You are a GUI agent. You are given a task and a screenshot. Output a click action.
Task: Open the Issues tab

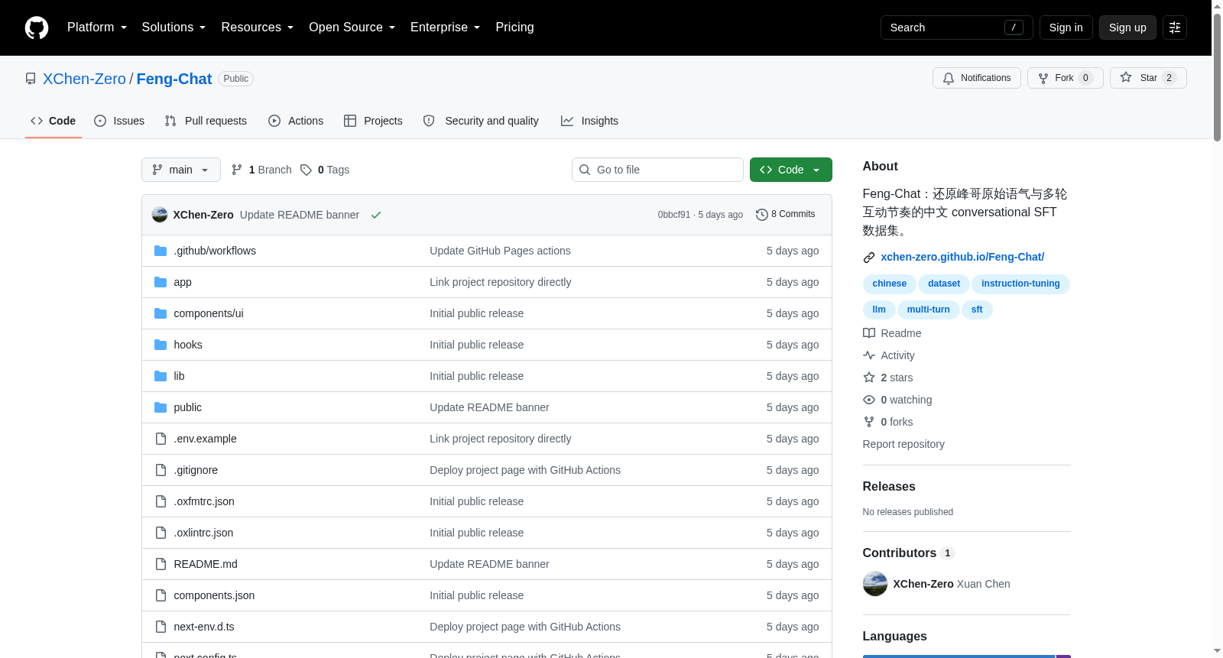tap(119, 121)
